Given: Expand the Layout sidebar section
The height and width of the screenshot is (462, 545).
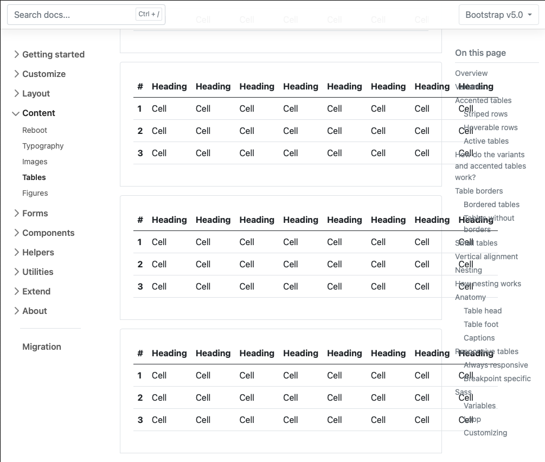Looking at the screenshot, I should (x=32, y=93).
